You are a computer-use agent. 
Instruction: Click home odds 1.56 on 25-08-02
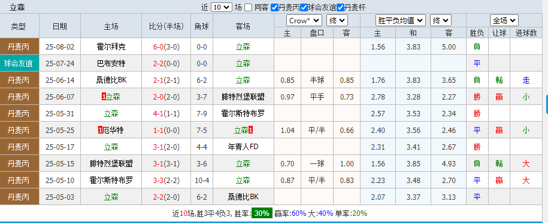coord(378,47)
